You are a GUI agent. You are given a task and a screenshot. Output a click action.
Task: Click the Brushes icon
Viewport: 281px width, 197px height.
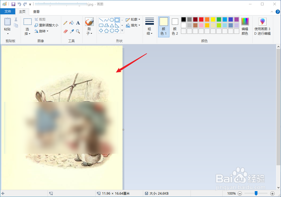pos(89,22)
